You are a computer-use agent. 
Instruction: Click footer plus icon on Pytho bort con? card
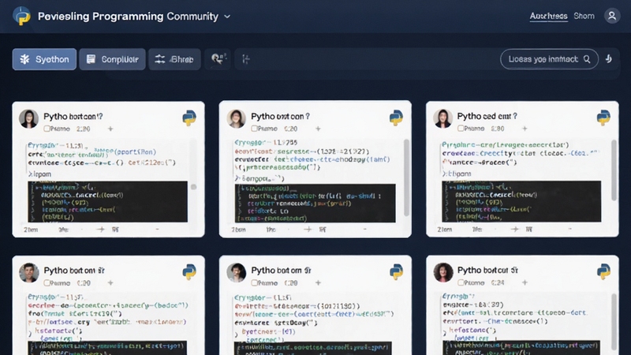pos(101,230)
